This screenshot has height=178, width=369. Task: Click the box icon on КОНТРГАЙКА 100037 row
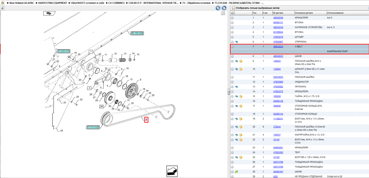(x=241, y=135)
